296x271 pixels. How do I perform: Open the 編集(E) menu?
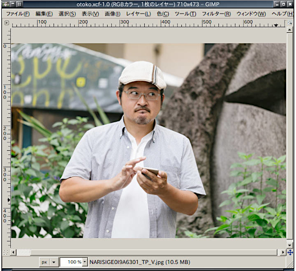pyautogui.click(x=44, y=14)
